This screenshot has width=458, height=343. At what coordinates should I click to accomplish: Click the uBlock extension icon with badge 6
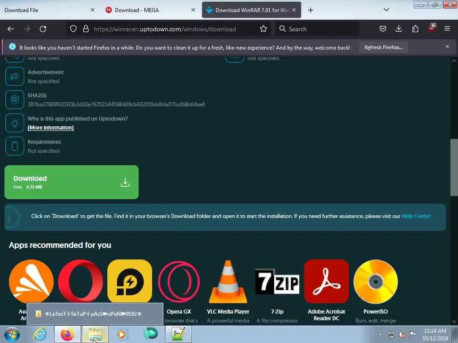click(x=432, y=28)
